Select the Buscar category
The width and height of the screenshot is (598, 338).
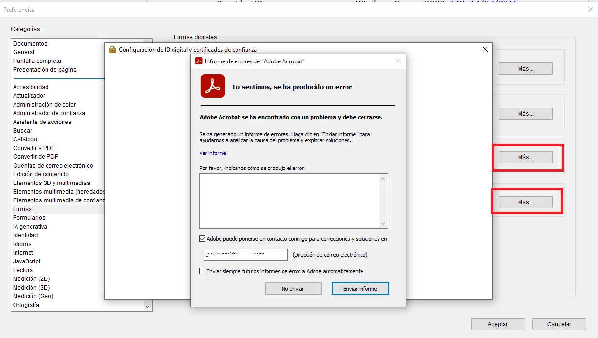(x=22, y=131)
